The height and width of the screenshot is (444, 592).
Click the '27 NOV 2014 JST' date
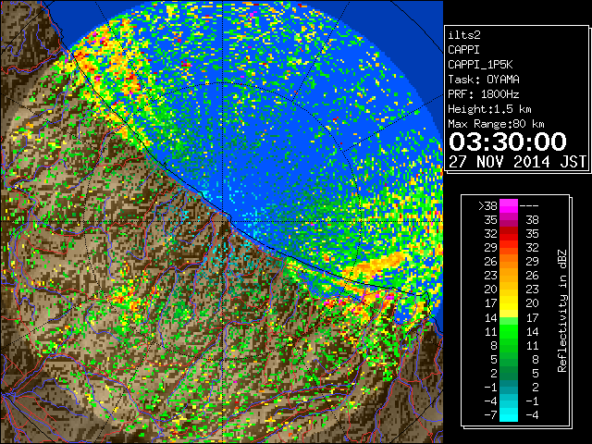point(518,162)
